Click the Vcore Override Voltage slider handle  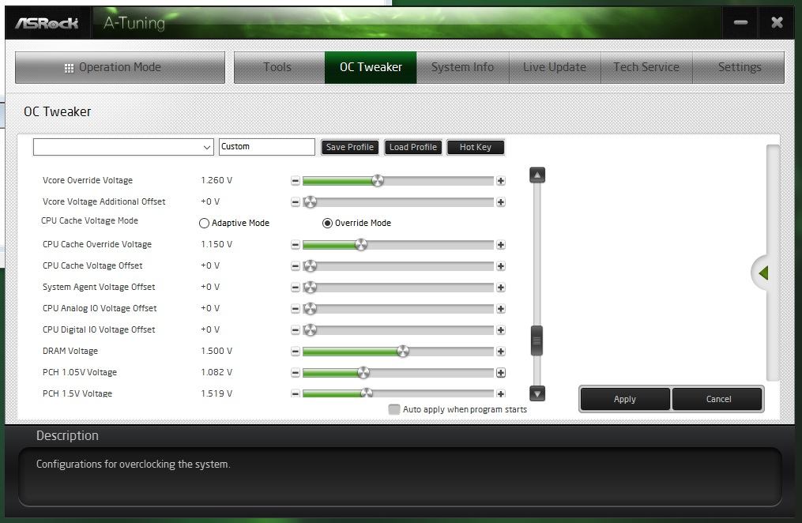(378, 180)
